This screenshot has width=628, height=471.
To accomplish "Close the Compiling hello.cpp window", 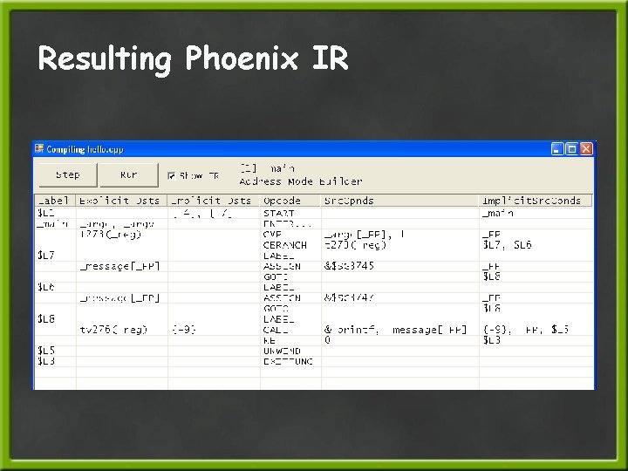I will click(586, 149).
